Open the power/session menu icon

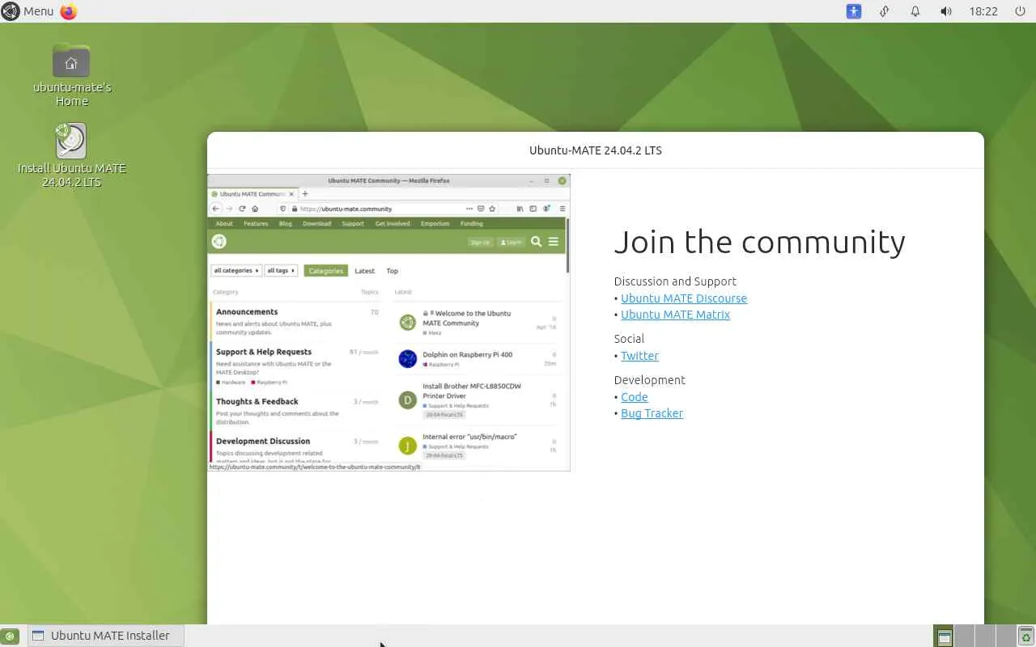(x=1020, y=11)
